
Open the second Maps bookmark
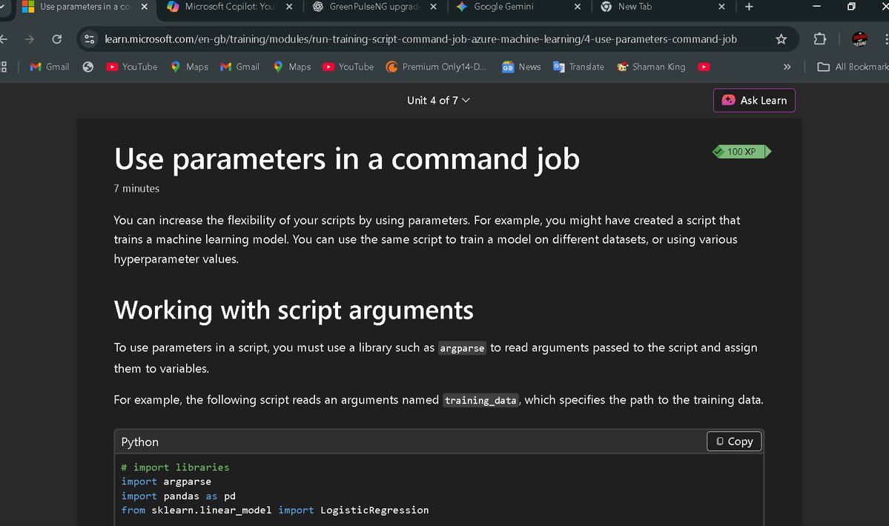click(292, 67)
